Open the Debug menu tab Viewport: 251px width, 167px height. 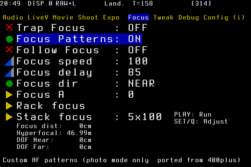coord(189,17)
